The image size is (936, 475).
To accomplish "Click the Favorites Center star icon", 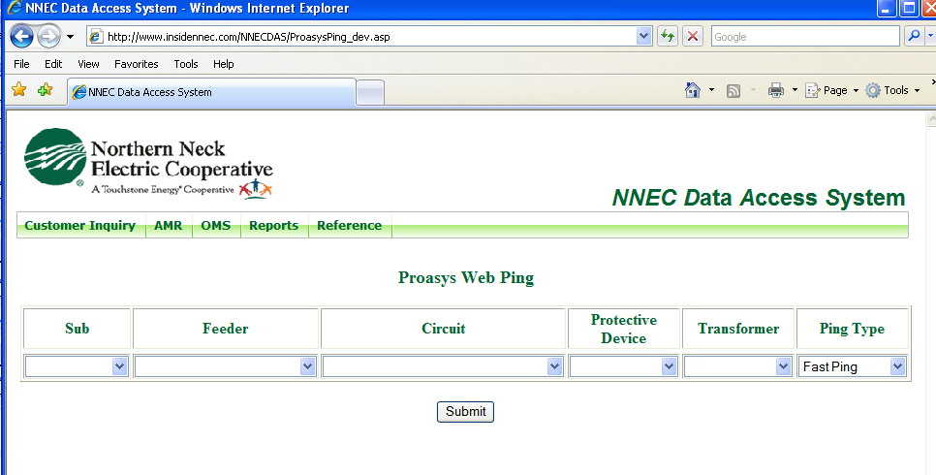I will point(18,90).
